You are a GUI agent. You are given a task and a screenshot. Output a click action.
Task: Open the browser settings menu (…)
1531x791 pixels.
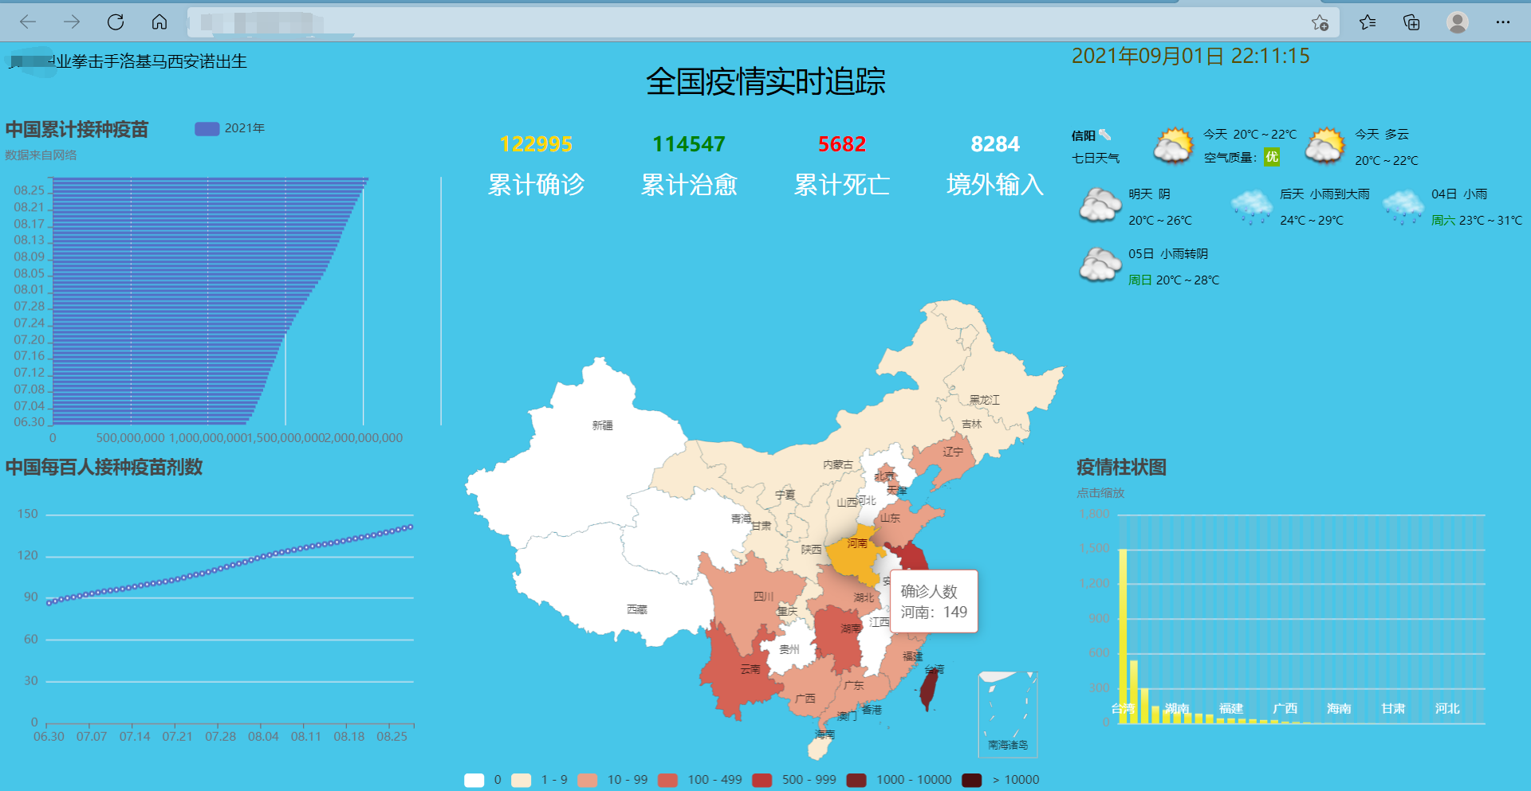[x=1502, y=22]
